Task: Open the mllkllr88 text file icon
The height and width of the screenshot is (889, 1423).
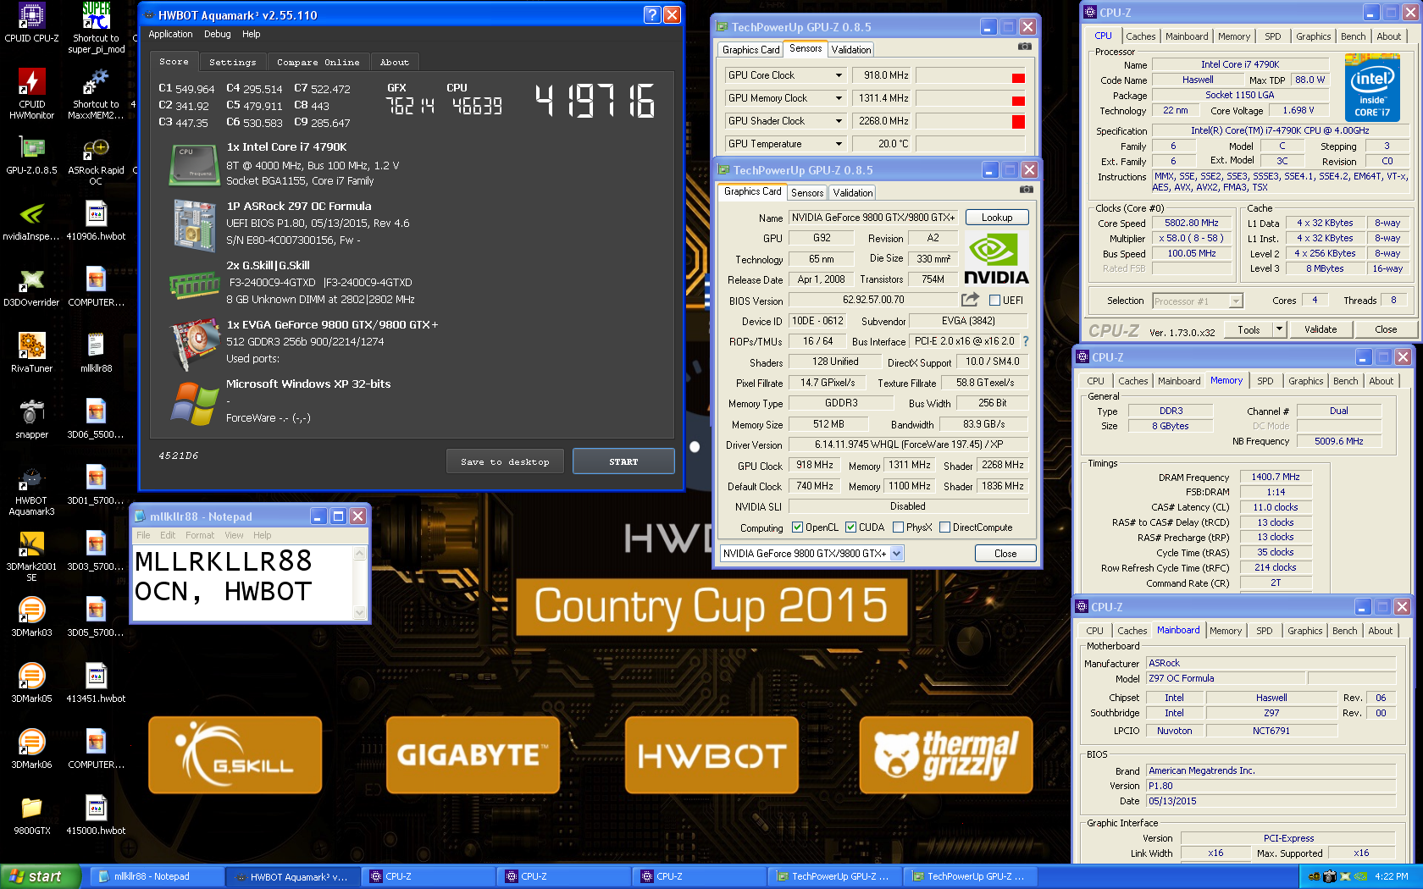Action: point(96,353)
